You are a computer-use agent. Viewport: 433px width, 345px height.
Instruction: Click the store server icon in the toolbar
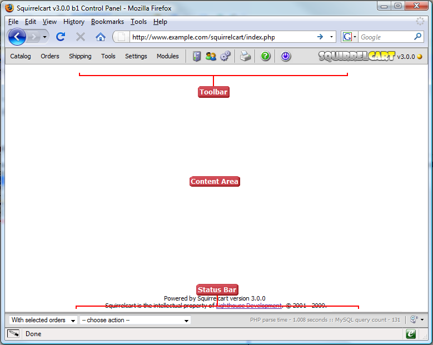197,56
